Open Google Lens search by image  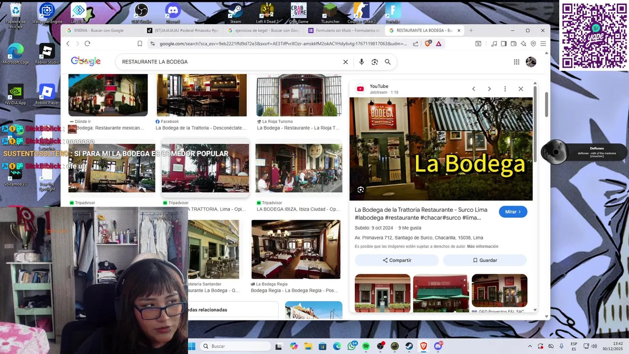pos(374,62)
